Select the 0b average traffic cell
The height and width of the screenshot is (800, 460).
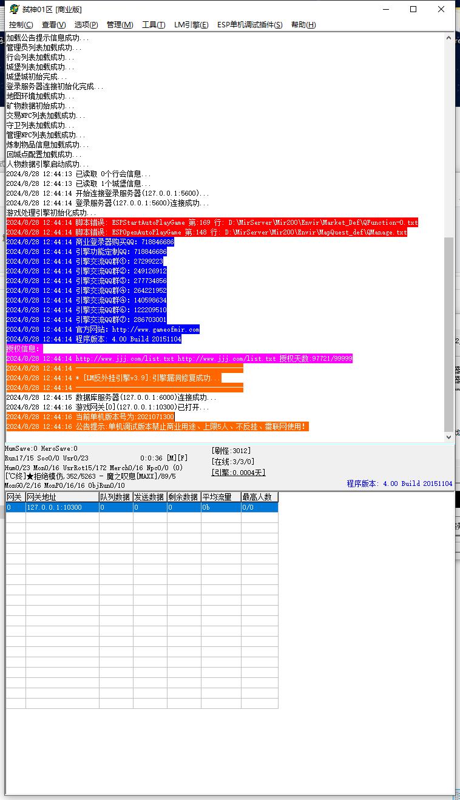coord(221,507)
